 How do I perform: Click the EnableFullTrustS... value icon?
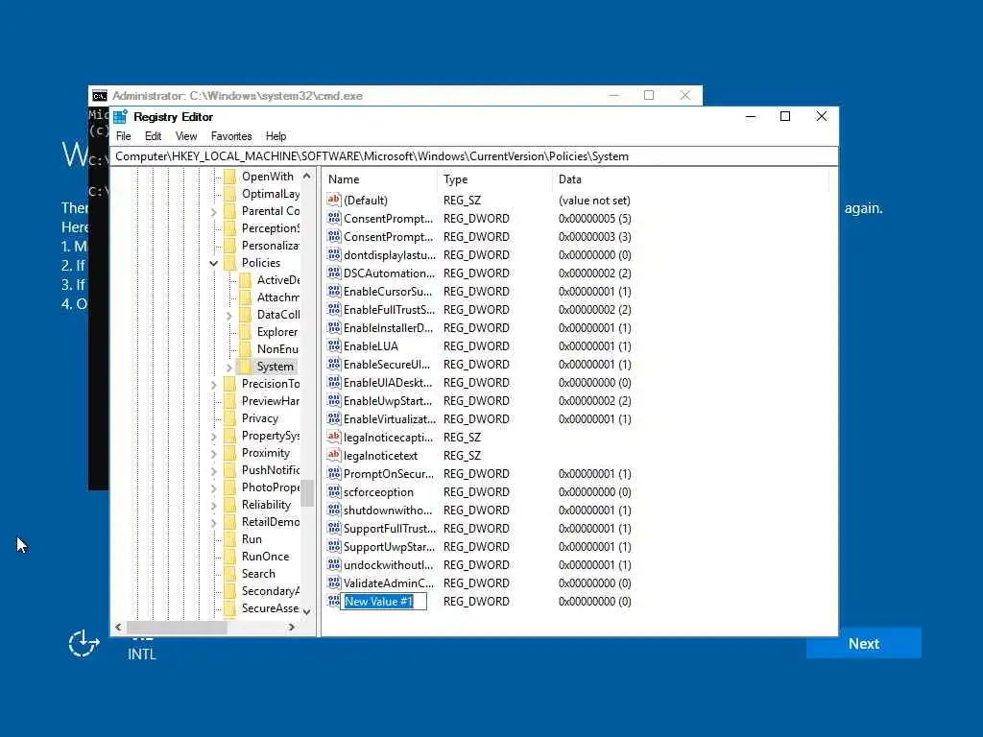pos(333,309)
